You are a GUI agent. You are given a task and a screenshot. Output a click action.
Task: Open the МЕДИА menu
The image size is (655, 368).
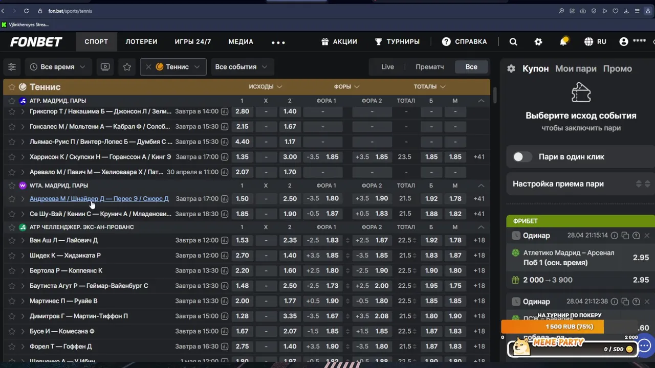(241, 42)
